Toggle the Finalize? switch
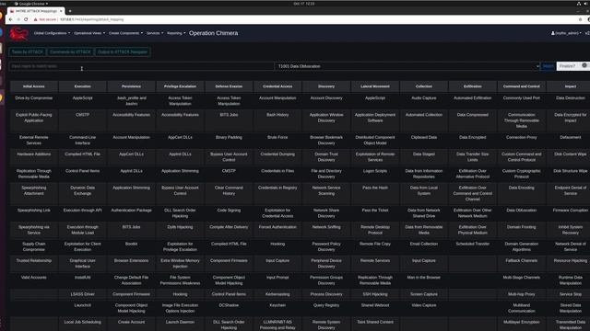The height and width of the screenshot is (331, 590). click(x=584, y=65)
